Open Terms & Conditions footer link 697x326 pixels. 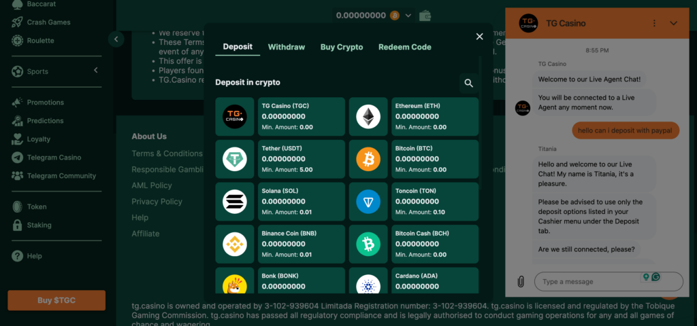167,153
